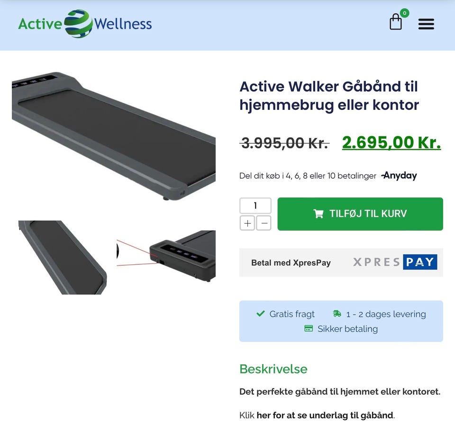The width and height of the screenshot is (455, 434).
Task: Click the Anyday logo
Action: pos(399,175)
